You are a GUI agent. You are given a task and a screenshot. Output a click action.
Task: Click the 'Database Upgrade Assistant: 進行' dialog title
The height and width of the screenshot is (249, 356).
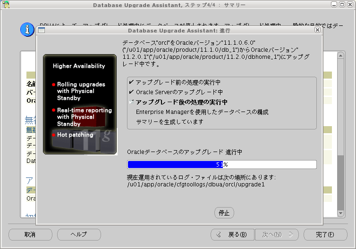179,30
